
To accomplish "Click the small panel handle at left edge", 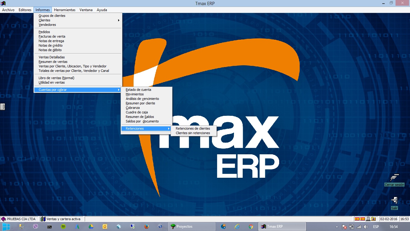I will point(2,107).
